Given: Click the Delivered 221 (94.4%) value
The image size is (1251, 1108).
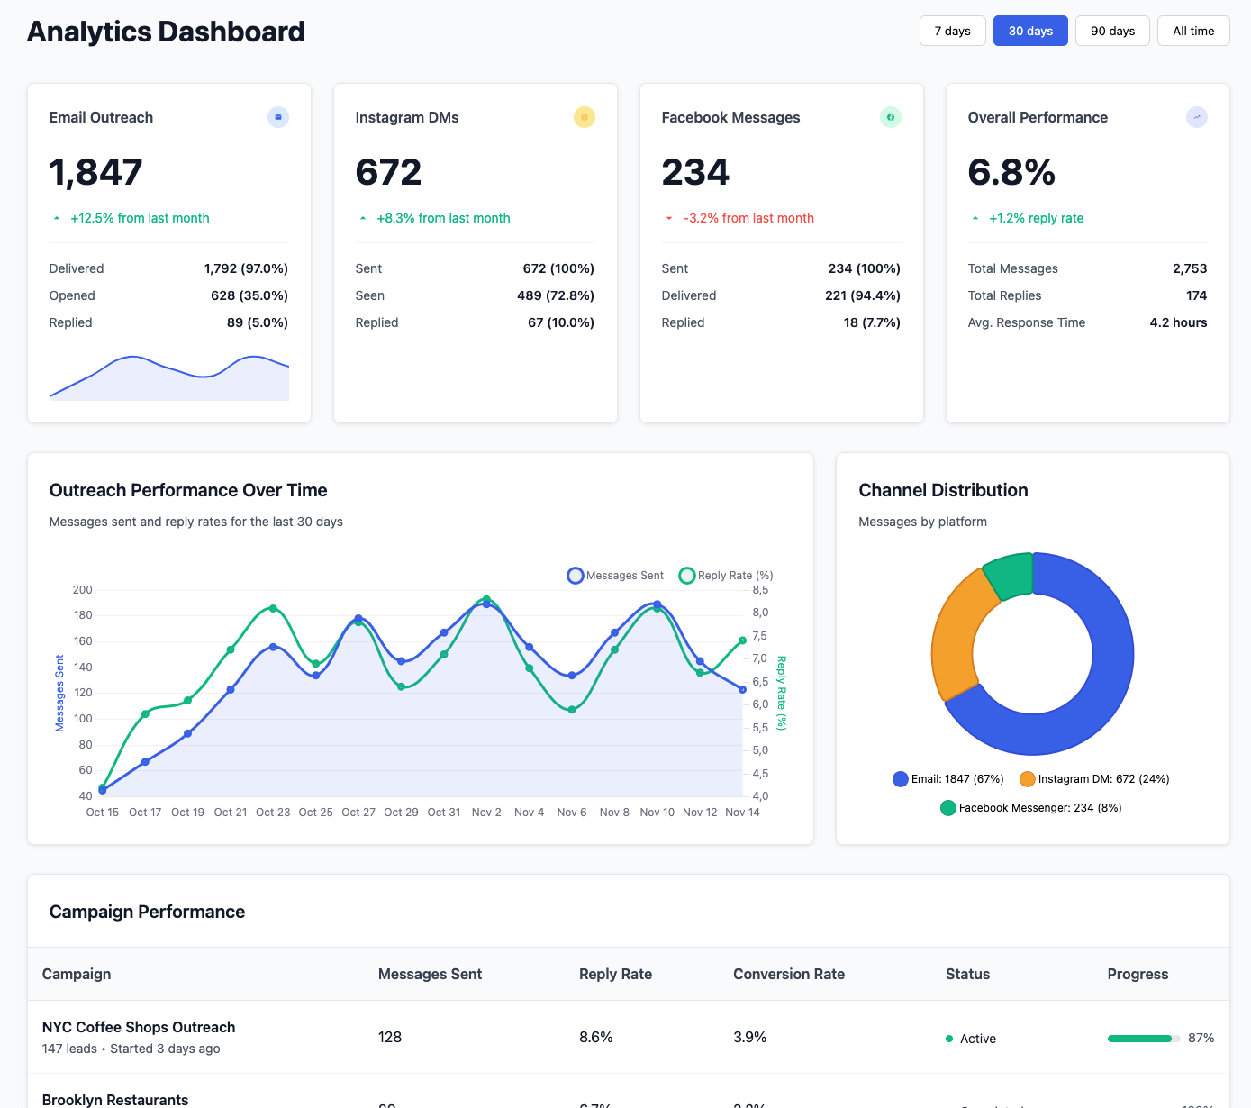Looking at the screenshot, I should coord(863,295).
